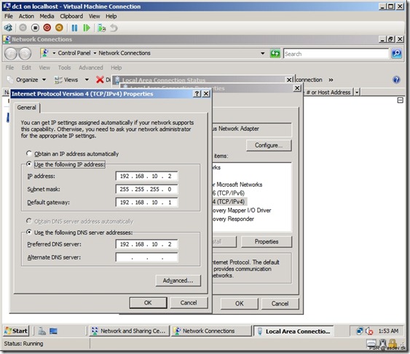Click the Advanced... button
The width and height of the screenshot is (410, 354).
click(178, 281)
